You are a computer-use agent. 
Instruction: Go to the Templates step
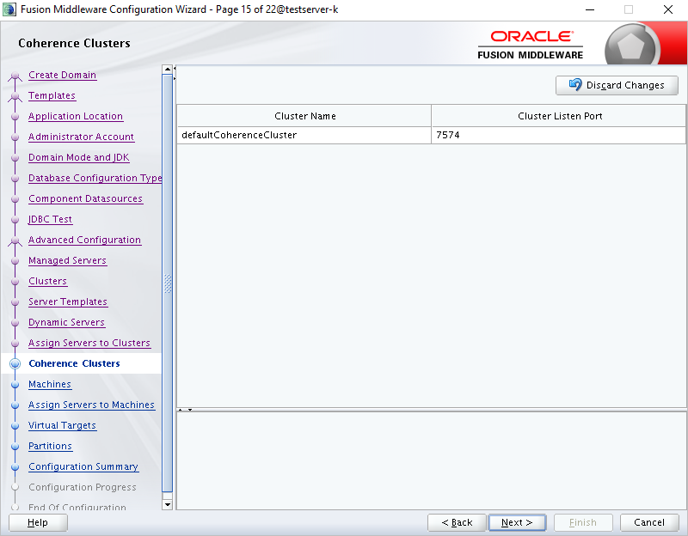[52, 95]
